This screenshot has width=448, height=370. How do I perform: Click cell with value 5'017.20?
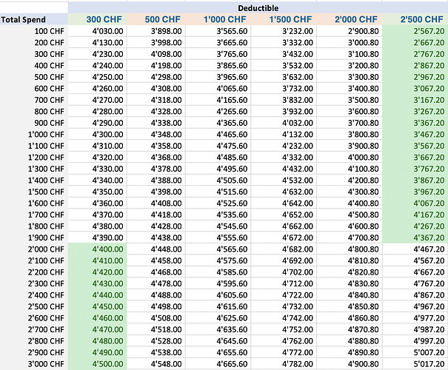tap(415, 364)
